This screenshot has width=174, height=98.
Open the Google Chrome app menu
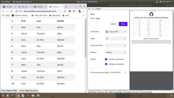point(22,2)
